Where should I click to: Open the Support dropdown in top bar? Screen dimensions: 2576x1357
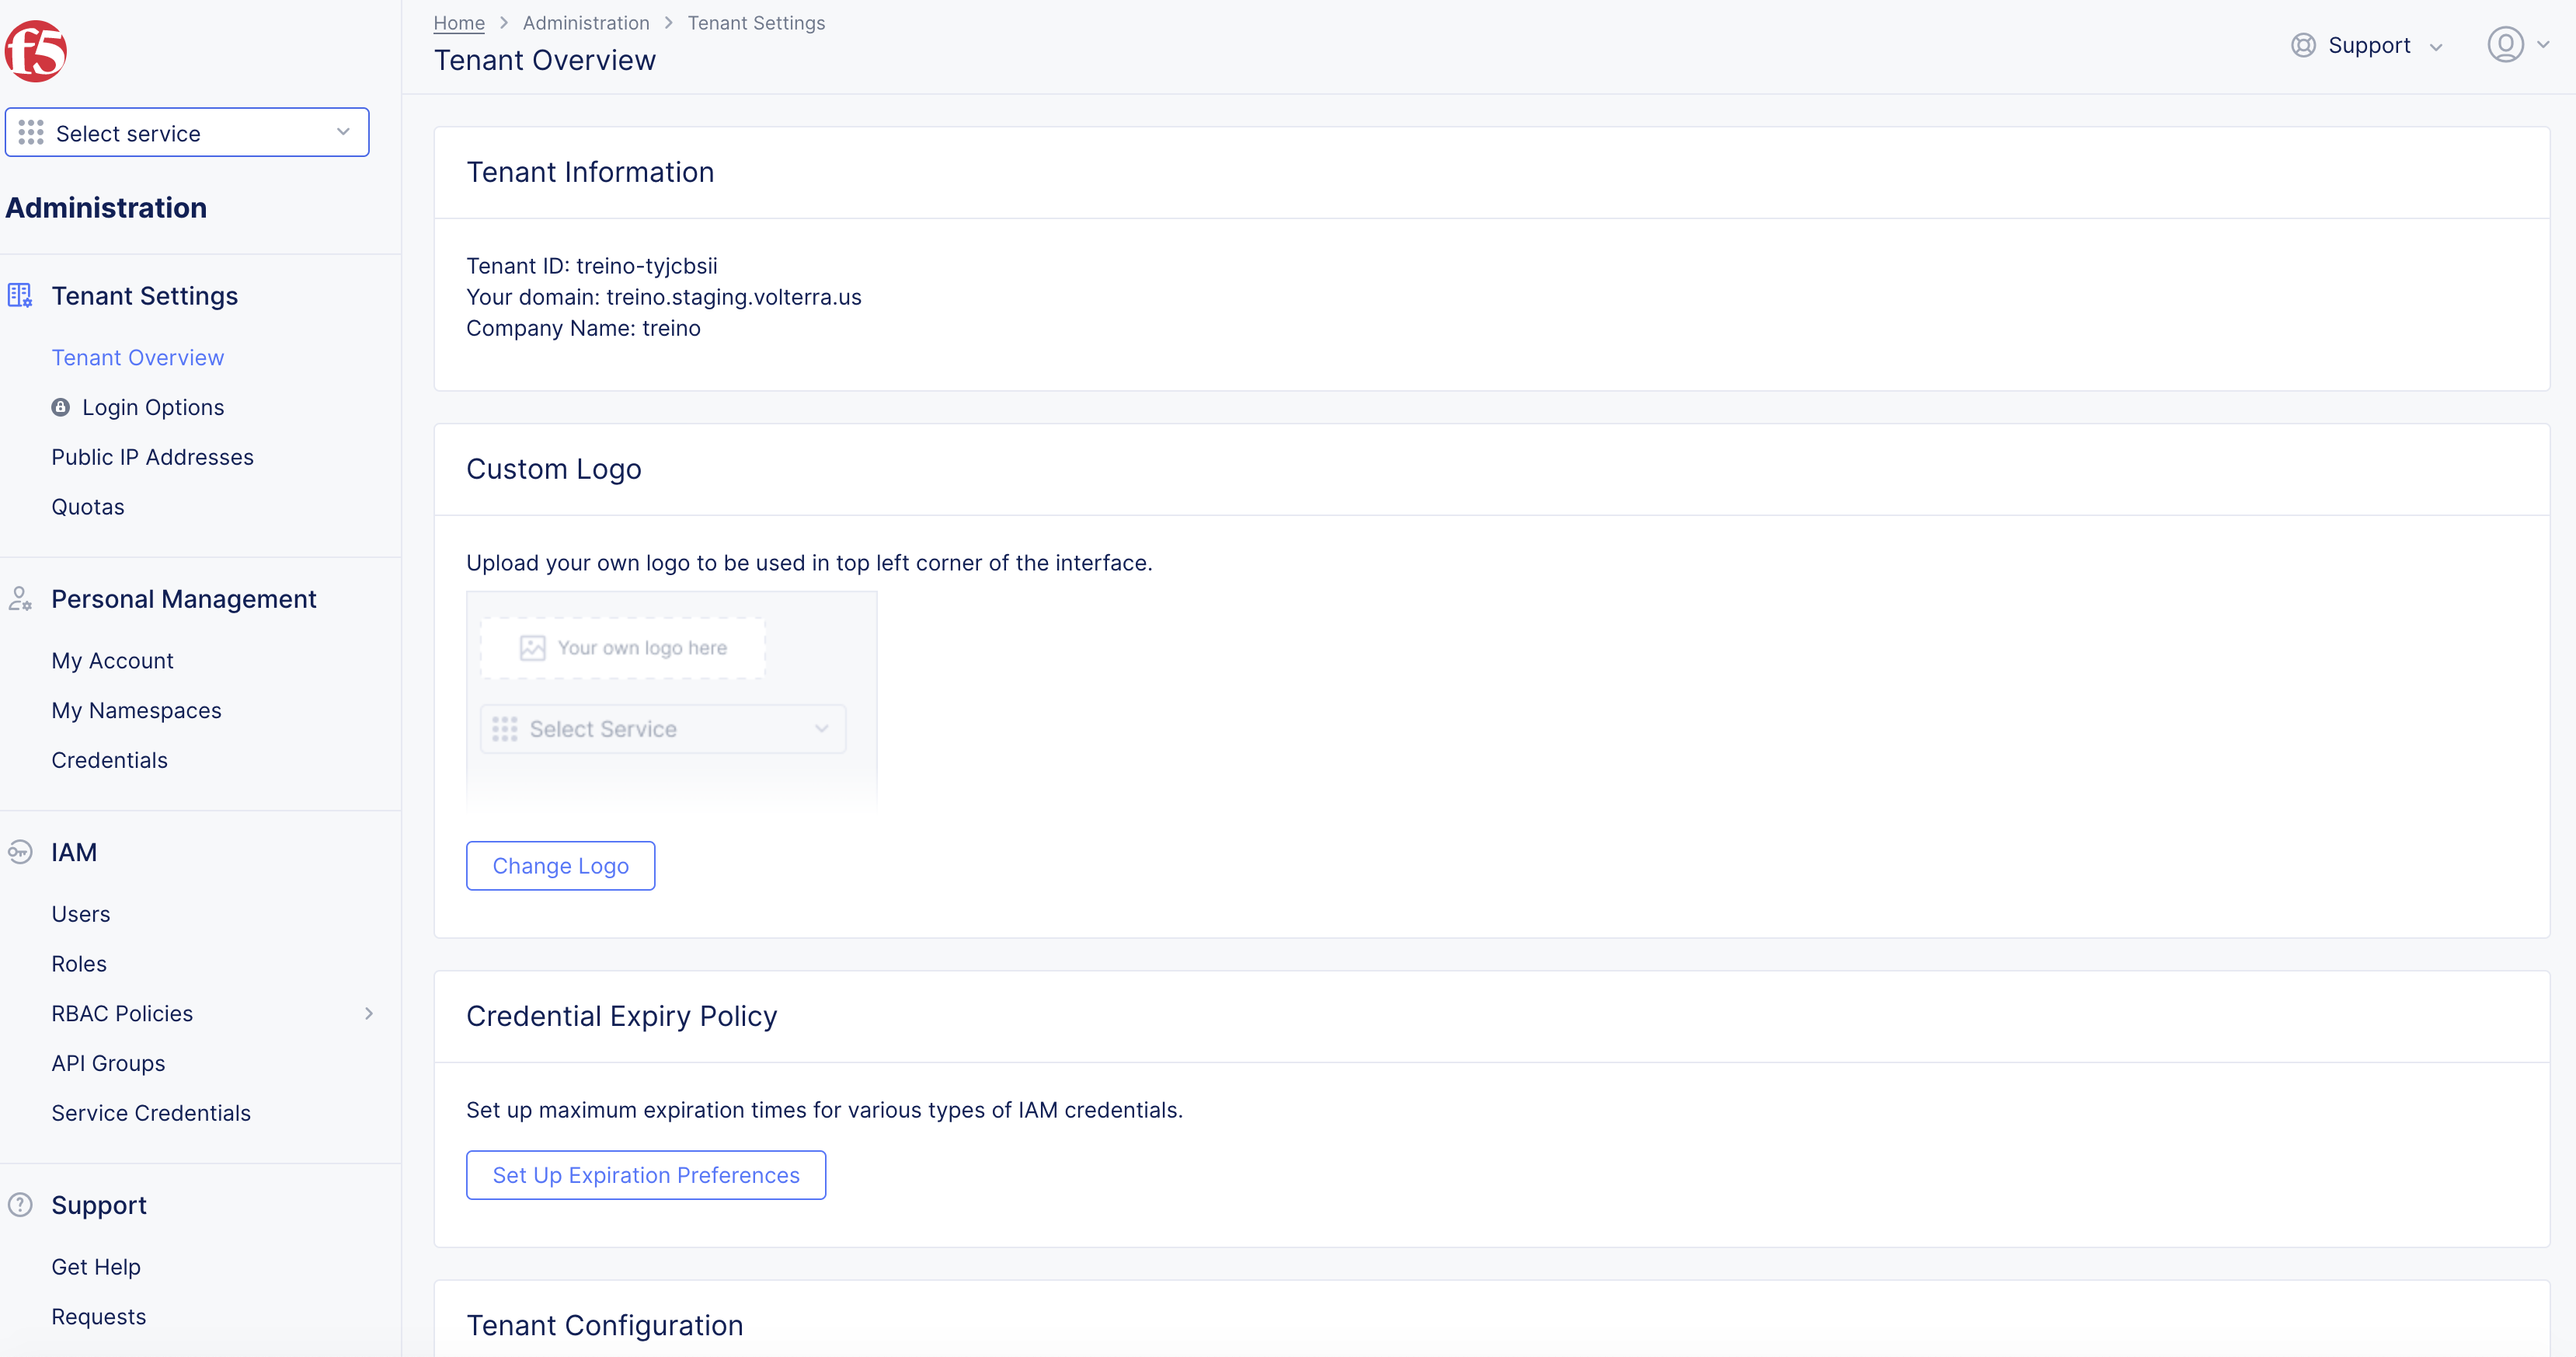tap(2369, 45)
